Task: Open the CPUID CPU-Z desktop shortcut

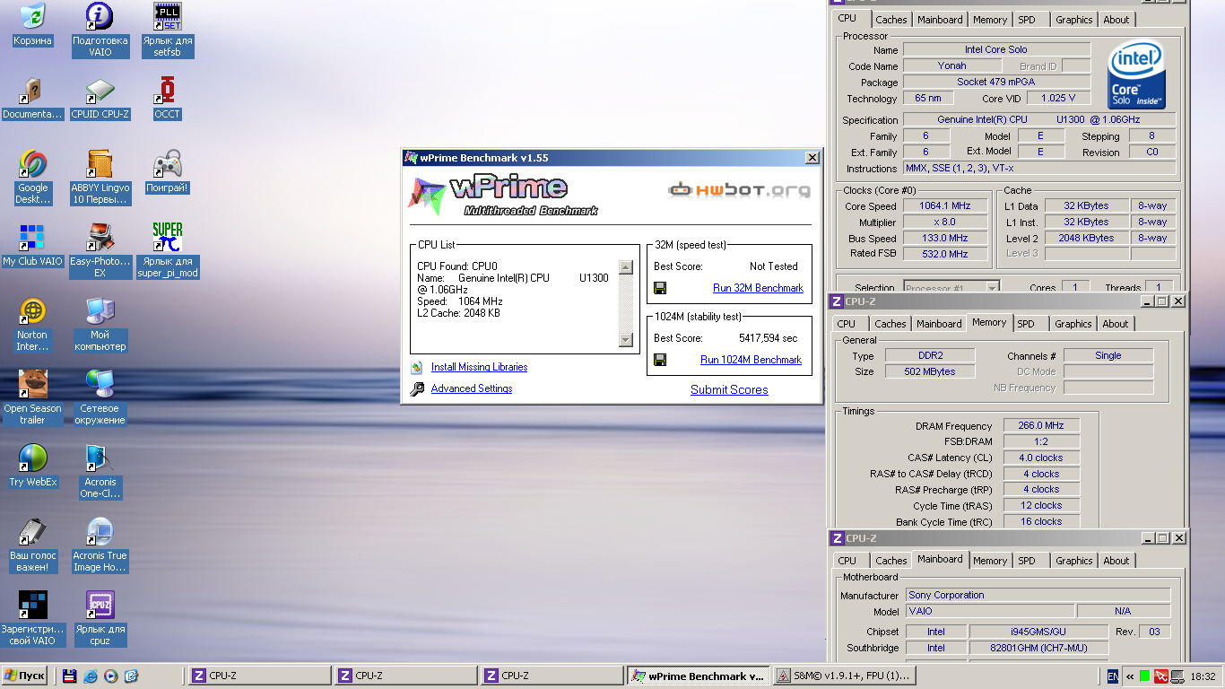Action: (x=100, y=90)
